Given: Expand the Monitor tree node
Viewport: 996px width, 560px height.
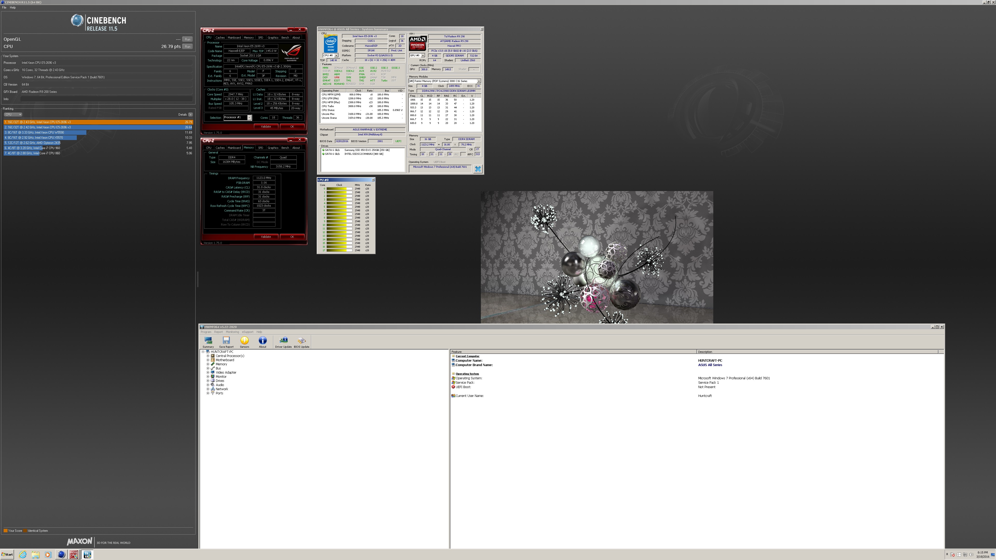Looking at the screenshot, I should (208, 376).
